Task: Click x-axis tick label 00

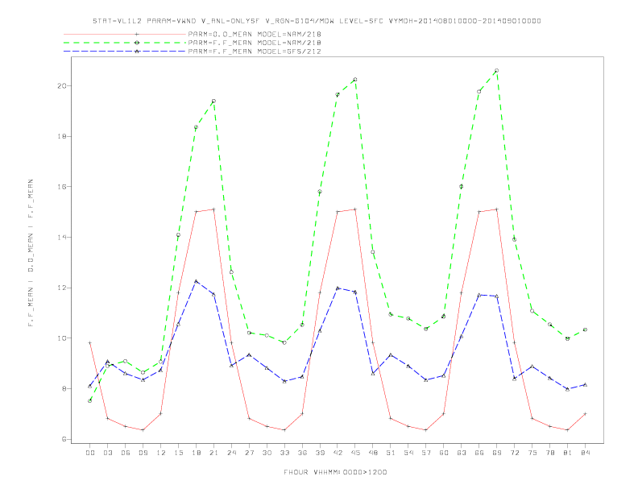Action: pos(90,453)
